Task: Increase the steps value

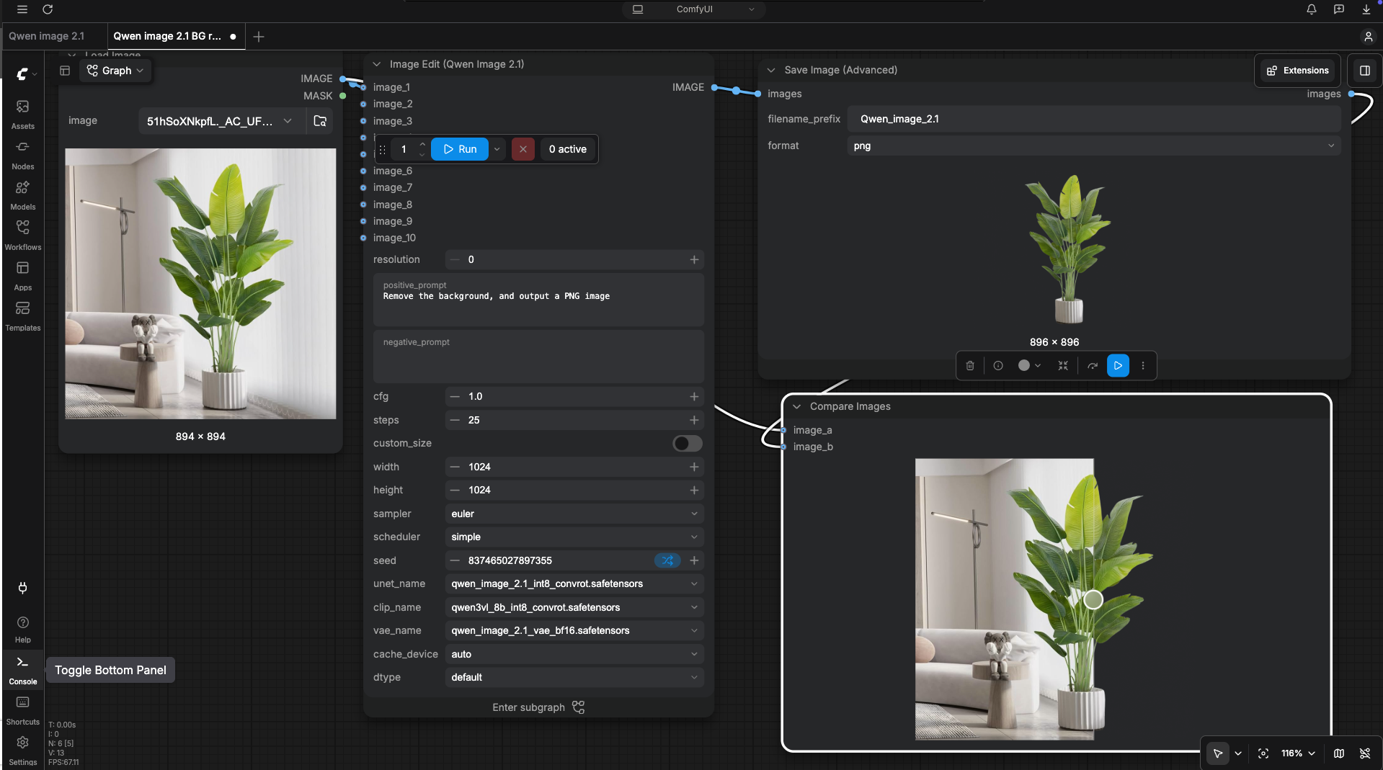Action: coord(694,420)
